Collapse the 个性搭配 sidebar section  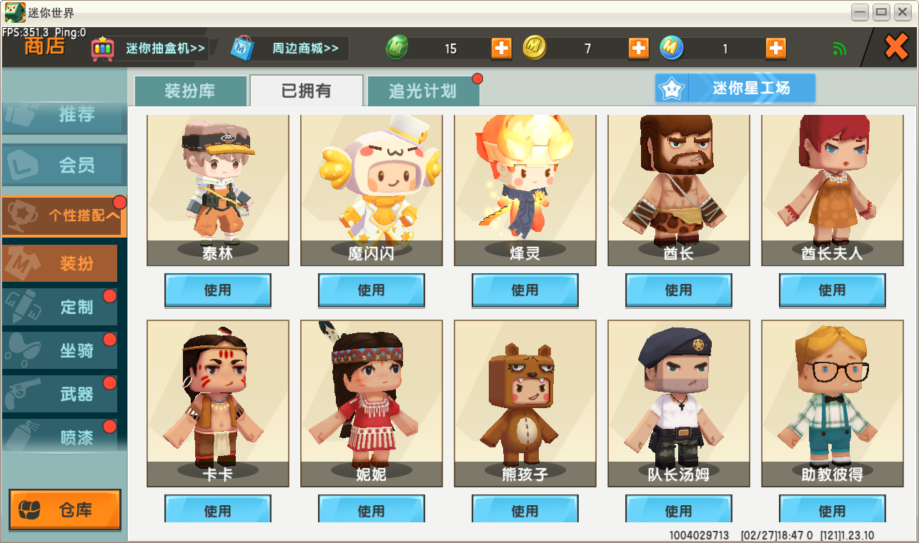pos(64,216)
